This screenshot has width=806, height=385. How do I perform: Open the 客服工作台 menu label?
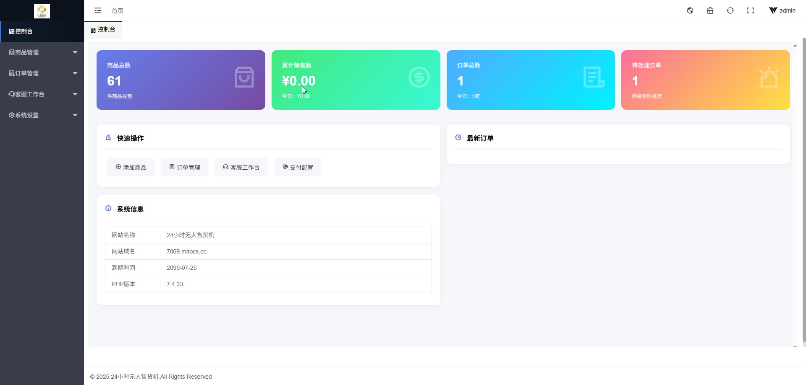click(x=30, y=94)
